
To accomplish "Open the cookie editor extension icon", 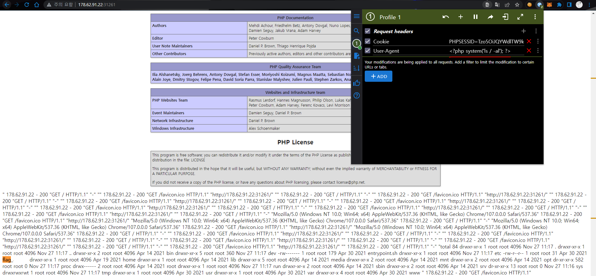I will click(x=530, y=5).
